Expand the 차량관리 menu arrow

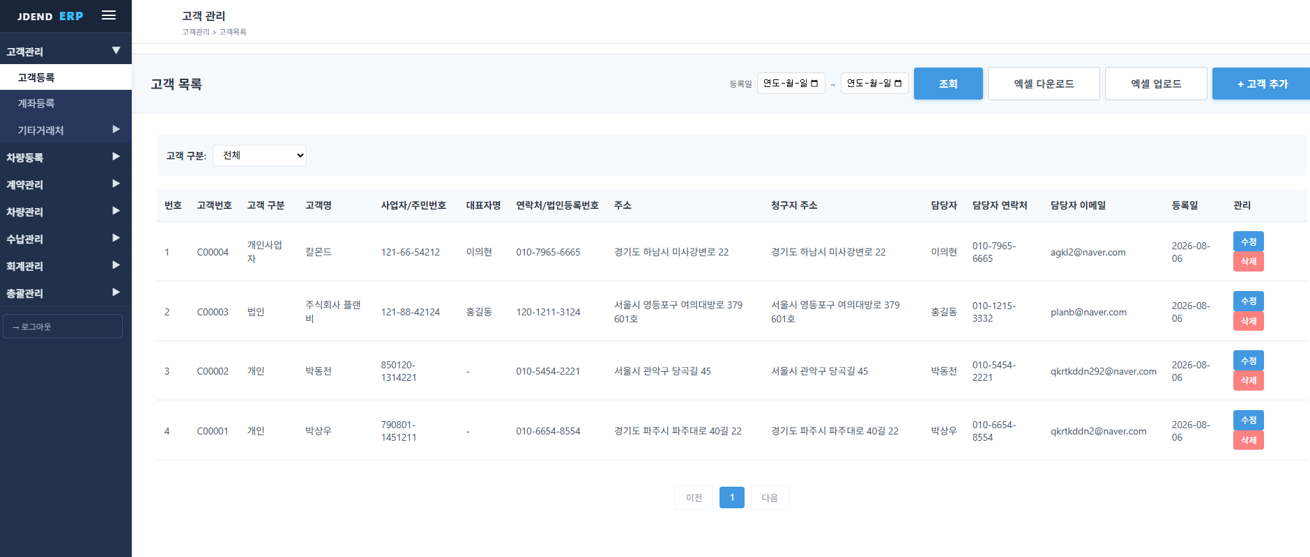[x=116, y=211]
